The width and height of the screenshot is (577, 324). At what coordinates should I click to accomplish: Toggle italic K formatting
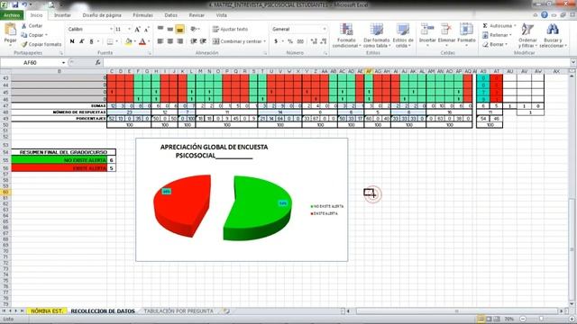tap(82, 41)
